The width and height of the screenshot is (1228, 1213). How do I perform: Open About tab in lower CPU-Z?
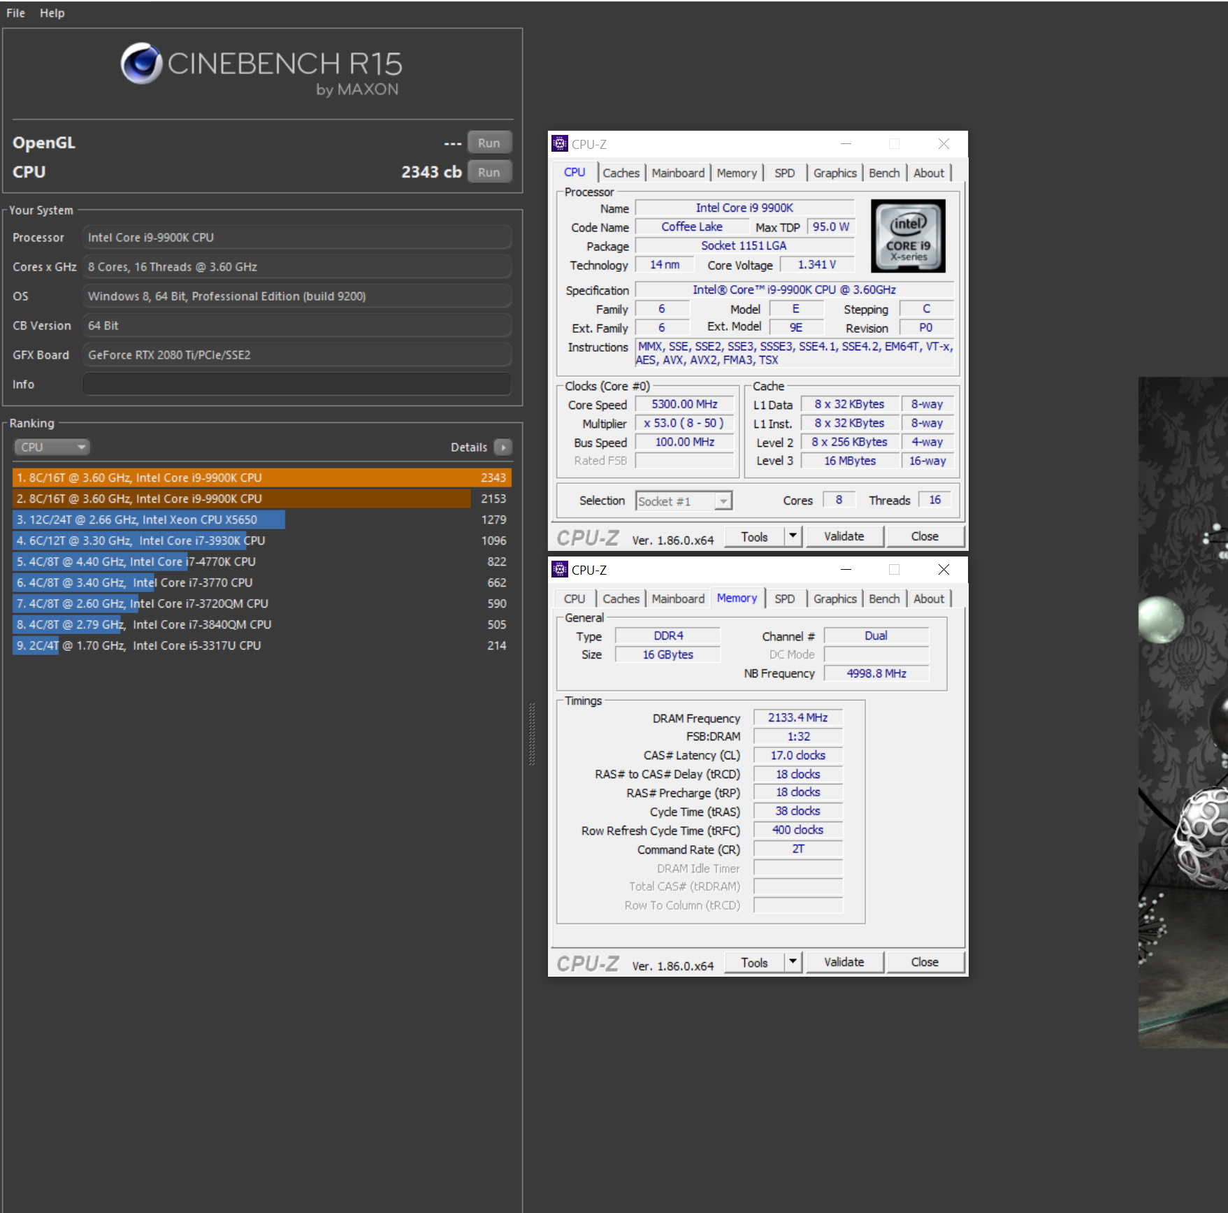[x=928, y=598]
